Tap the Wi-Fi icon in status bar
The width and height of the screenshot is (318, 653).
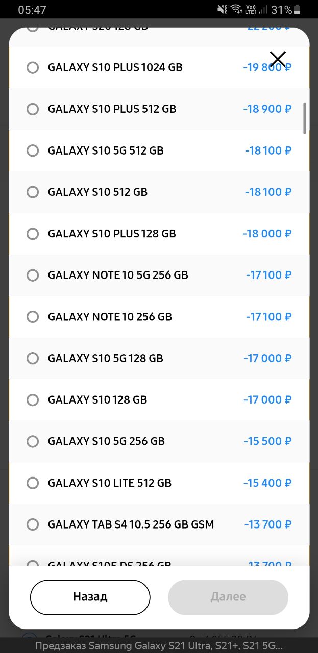pos(236,9)
